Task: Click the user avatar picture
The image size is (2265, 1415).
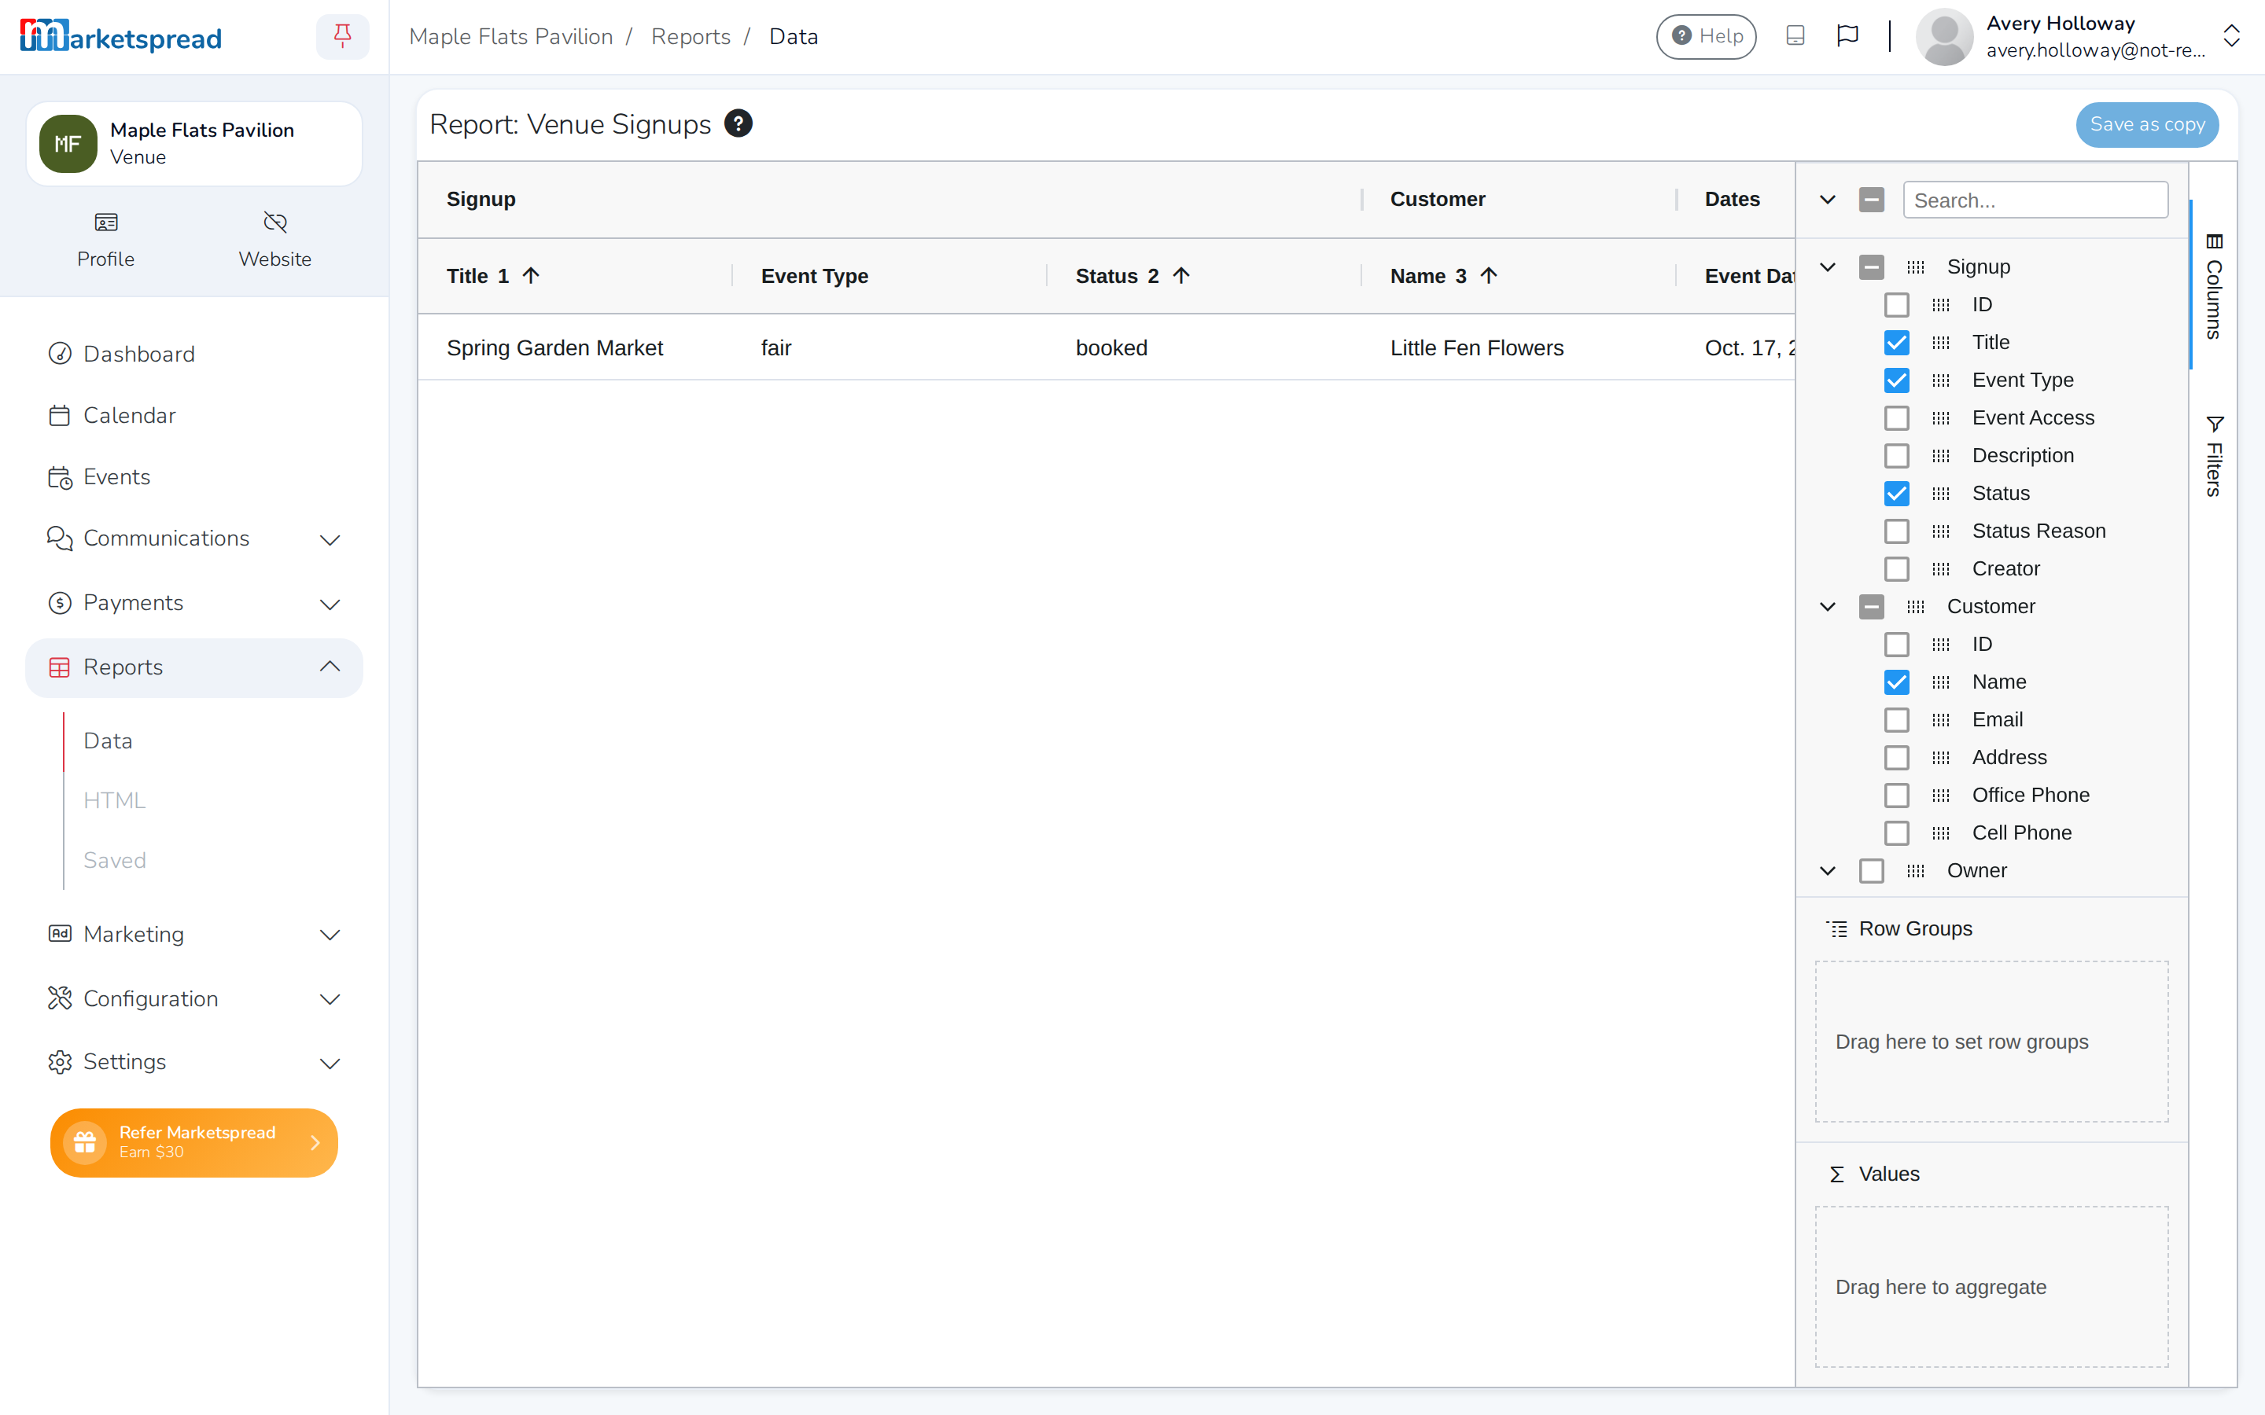Action: tap(1944, 36)
